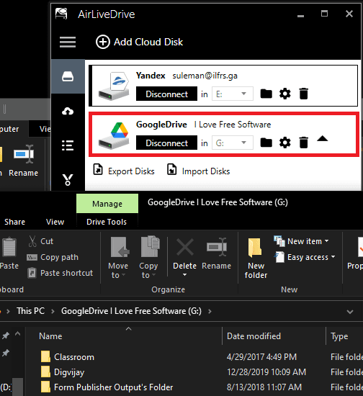This screenshot has width=363, height=396.
Task: Expand breadcrumb arrow after GoogleDrive (G:)
Action: coord(210,311)
